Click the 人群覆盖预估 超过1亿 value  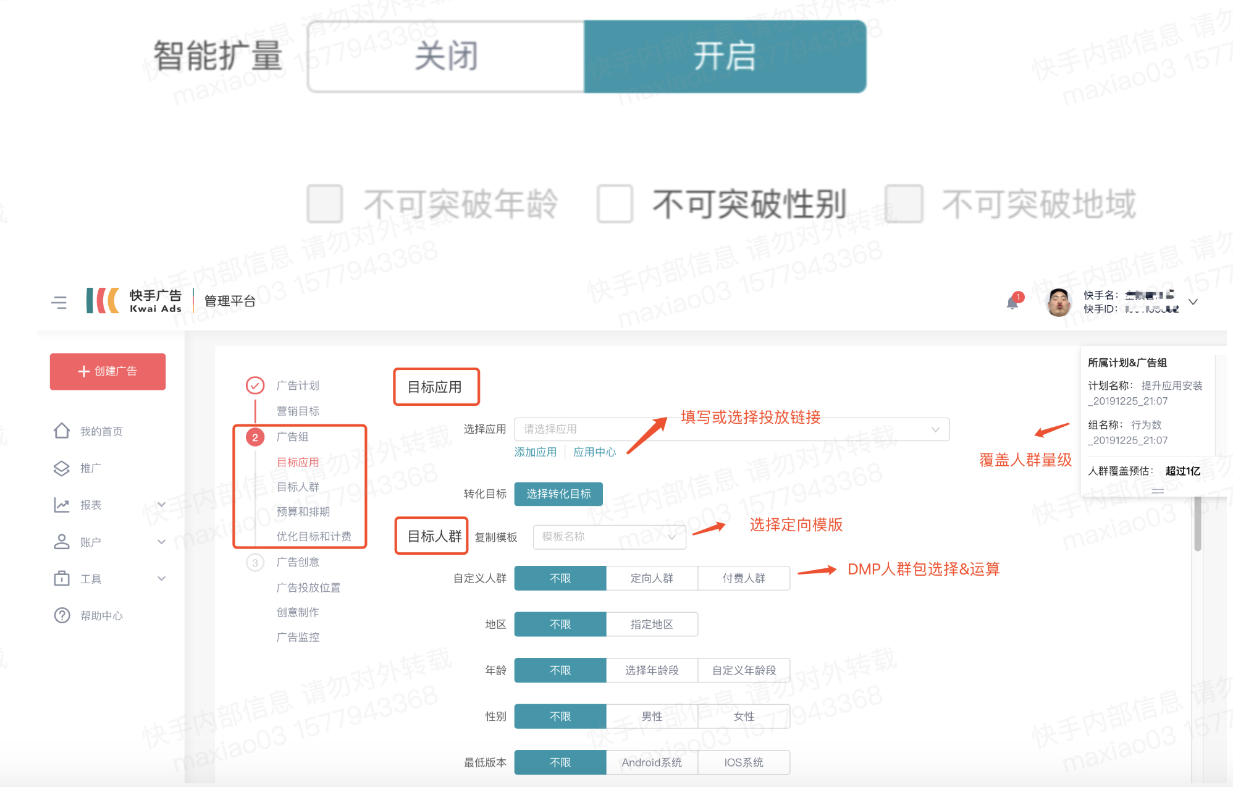[x=1183, y=471]
